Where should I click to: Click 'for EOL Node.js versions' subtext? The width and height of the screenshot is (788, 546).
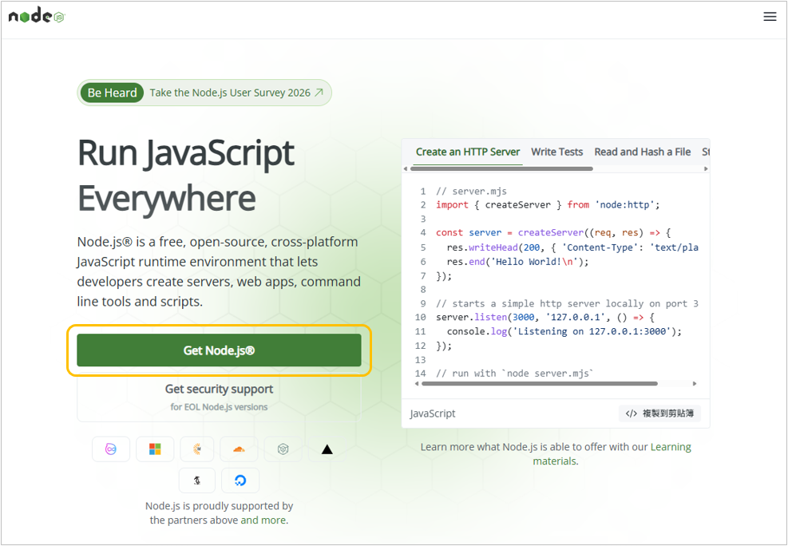click(219, 407)
